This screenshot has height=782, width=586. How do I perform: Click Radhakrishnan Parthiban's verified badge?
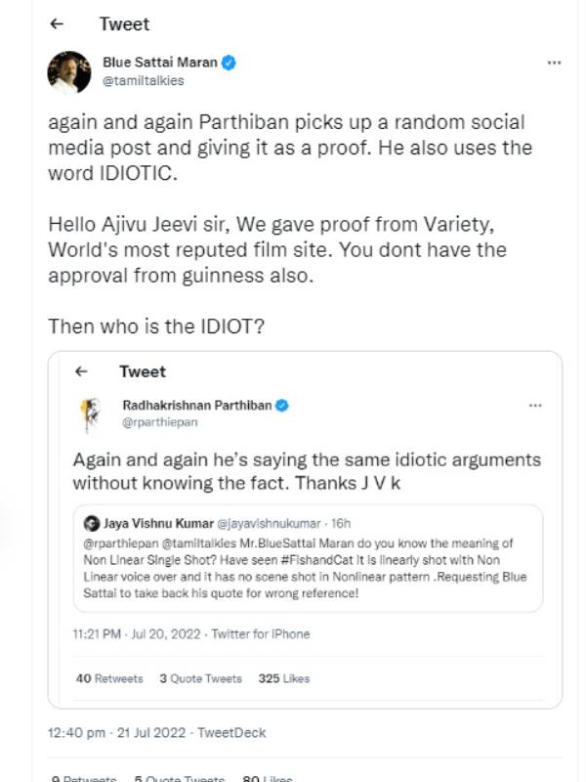coord(281,405)
